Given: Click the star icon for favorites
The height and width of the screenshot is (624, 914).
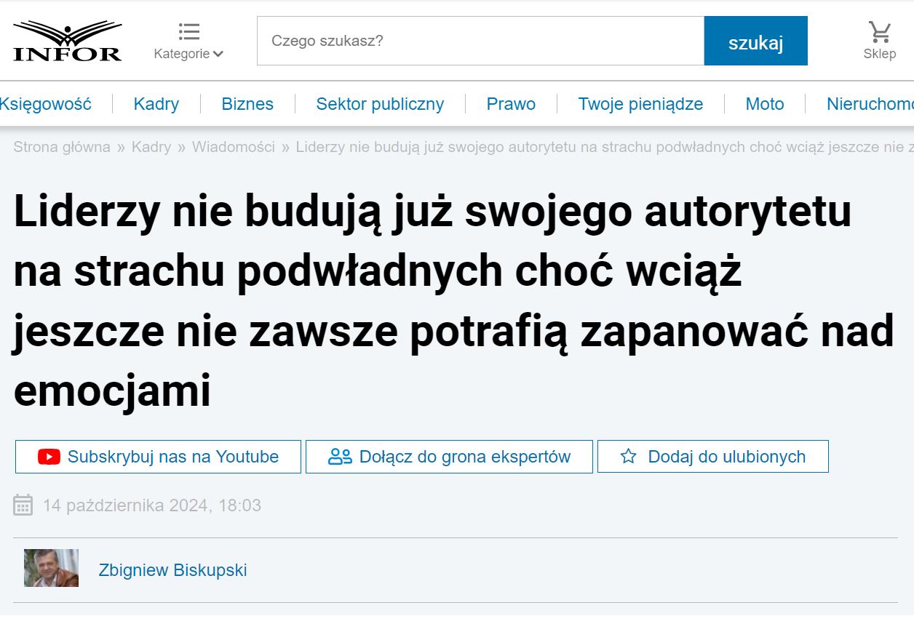Looking at the screenshot, I should click(x=628, y=457).
